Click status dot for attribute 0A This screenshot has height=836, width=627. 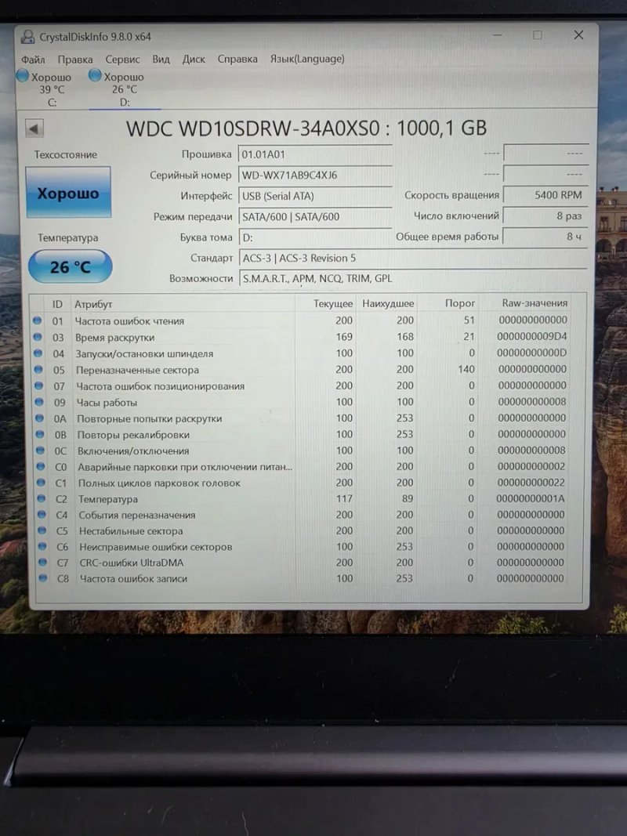pos(39,418)
